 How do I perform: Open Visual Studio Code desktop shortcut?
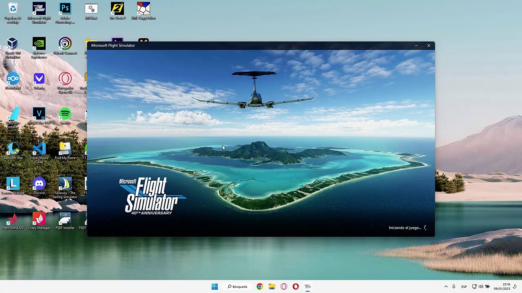coord(39,153)
